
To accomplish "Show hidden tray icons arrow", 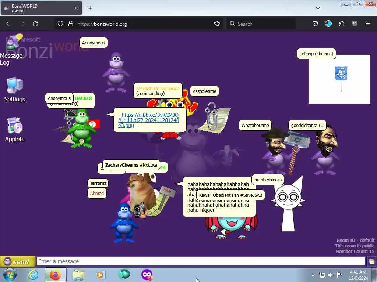I will tap(313, 275).
